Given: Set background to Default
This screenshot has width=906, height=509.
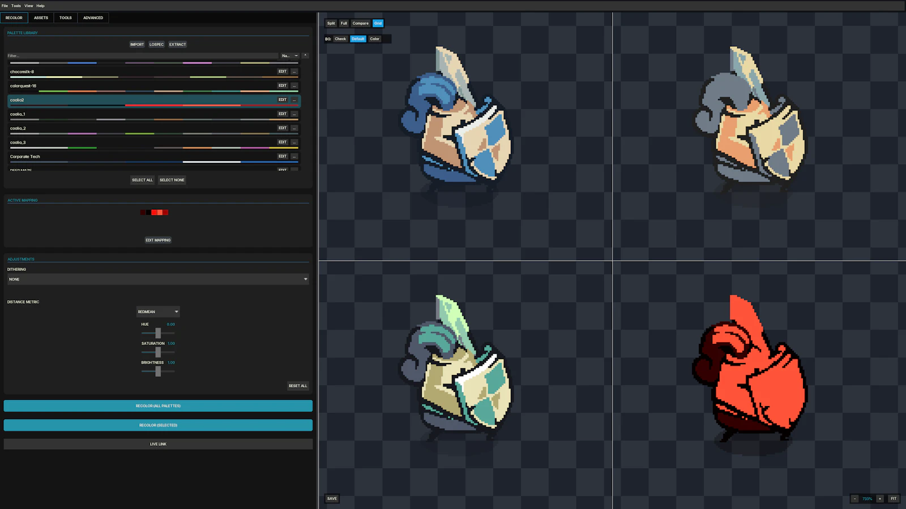Looking at the screenshot, I should (x=358, y=39).
